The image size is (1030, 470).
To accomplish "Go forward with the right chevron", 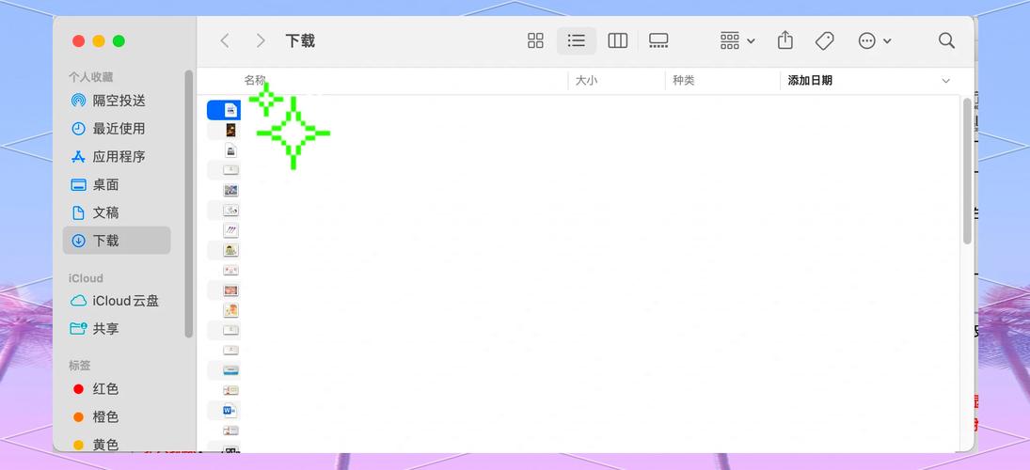I will (261, 40).
